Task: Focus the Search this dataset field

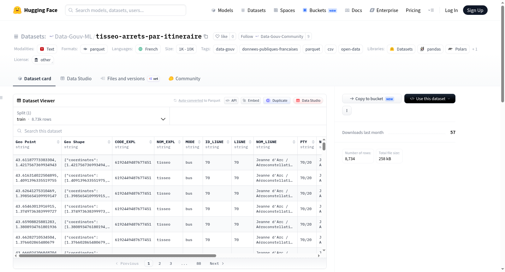Action: pyautogui.click(x=170, y=131)
